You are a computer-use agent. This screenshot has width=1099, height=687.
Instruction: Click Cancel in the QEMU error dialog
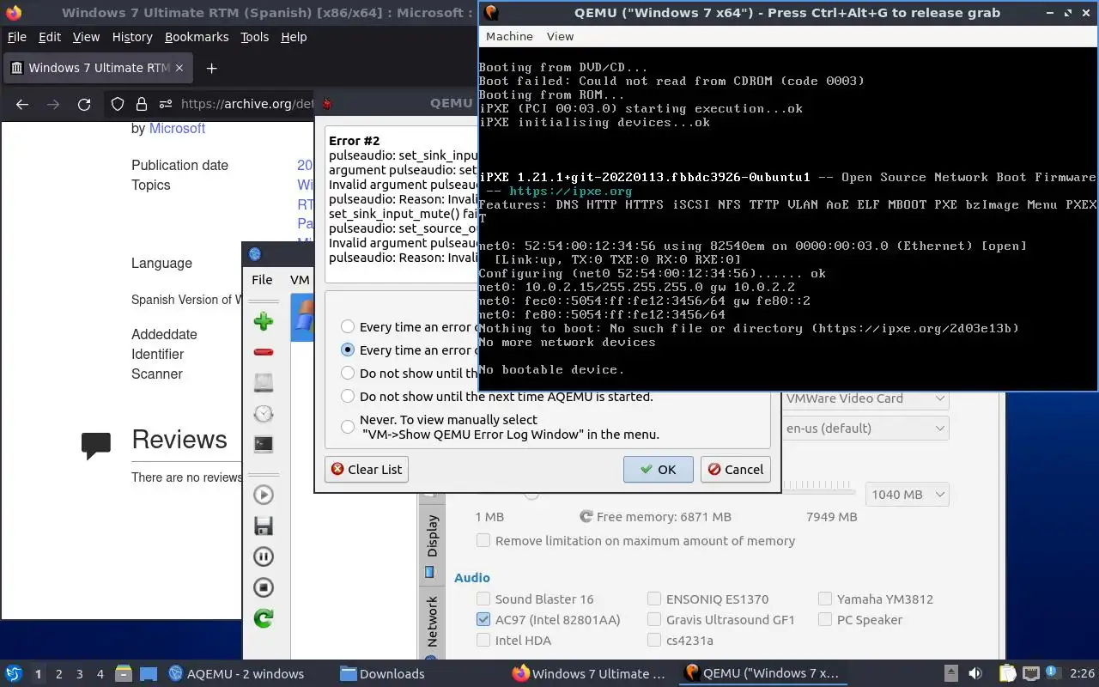coord(735,469)
